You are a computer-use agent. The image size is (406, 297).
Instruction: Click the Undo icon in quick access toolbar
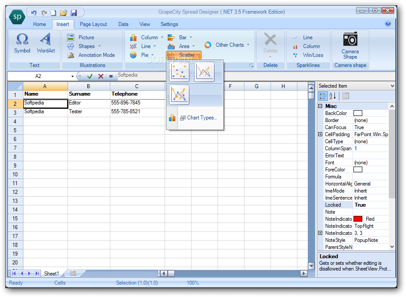pos(34,13)
